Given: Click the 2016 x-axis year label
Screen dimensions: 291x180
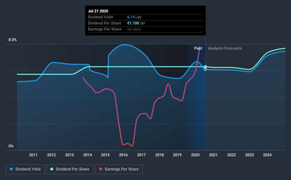Looking at the screenshot, I should 123,155.
